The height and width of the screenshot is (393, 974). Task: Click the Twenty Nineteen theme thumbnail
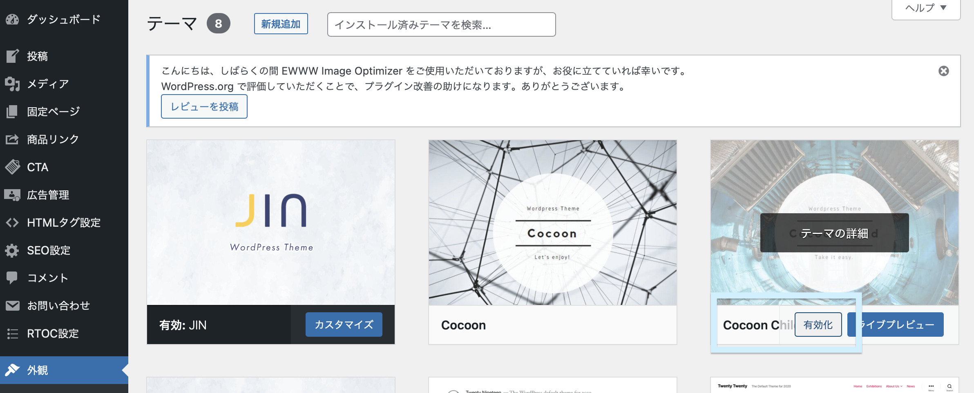(x=553, y=386)
